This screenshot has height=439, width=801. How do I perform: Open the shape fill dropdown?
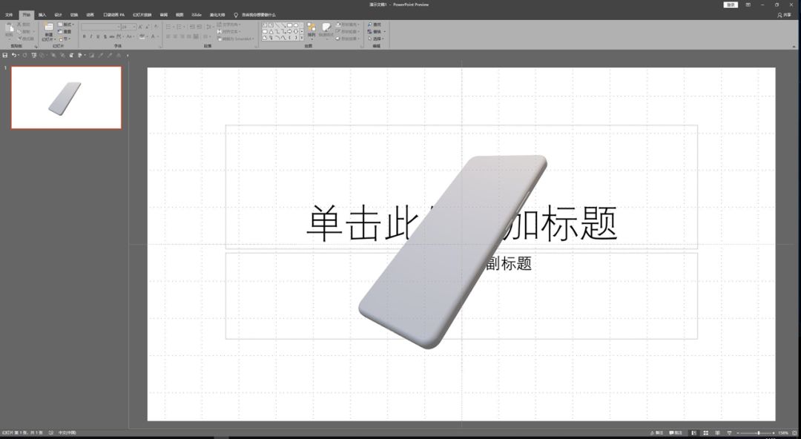[348, 24]
